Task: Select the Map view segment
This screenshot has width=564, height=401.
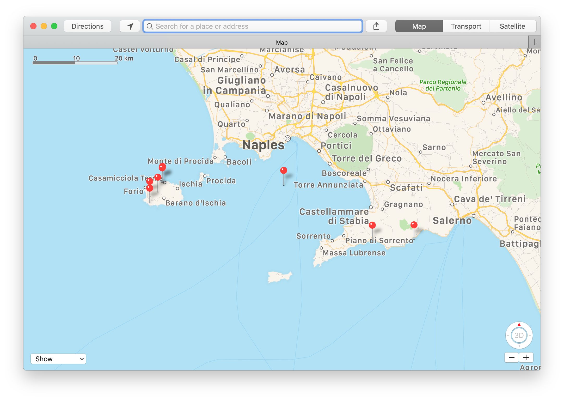Action: [419, 26]
